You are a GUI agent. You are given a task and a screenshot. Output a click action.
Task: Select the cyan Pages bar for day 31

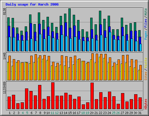141,48
